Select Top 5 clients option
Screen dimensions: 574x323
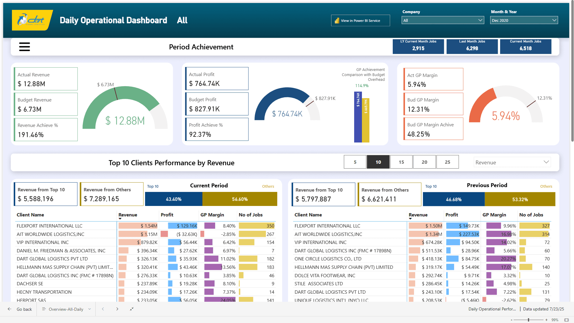[355, 162]
